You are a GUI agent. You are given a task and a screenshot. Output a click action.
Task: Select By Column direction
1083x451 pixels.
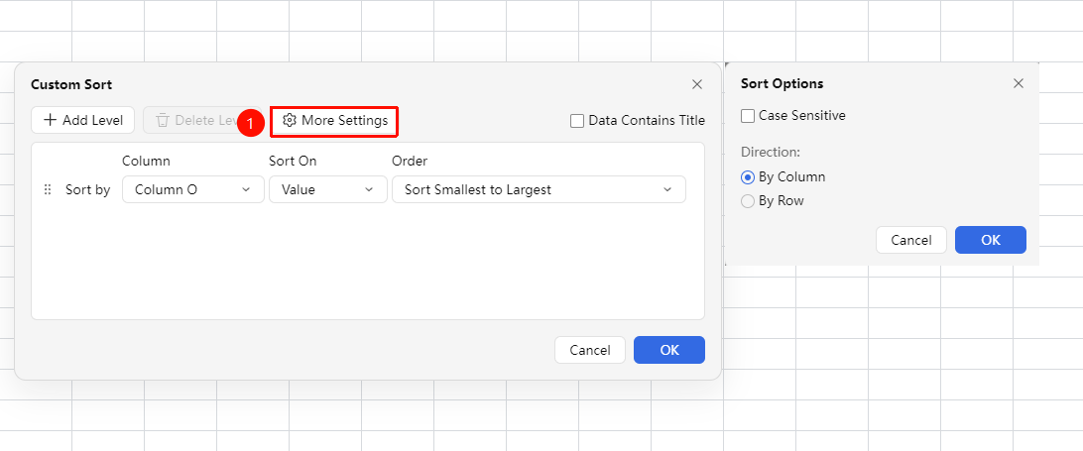pyautogui.click(x=748, y=176)
